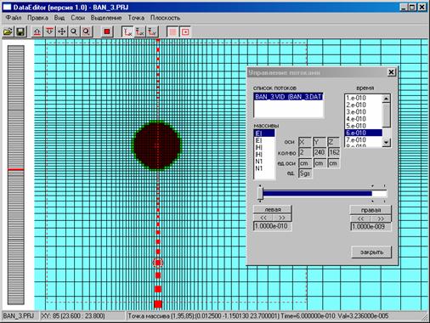Toggle the middle axis plane toolbar button
Image resolution: width=430 pixels, height=323 pixels.
(x=139, y=31)
